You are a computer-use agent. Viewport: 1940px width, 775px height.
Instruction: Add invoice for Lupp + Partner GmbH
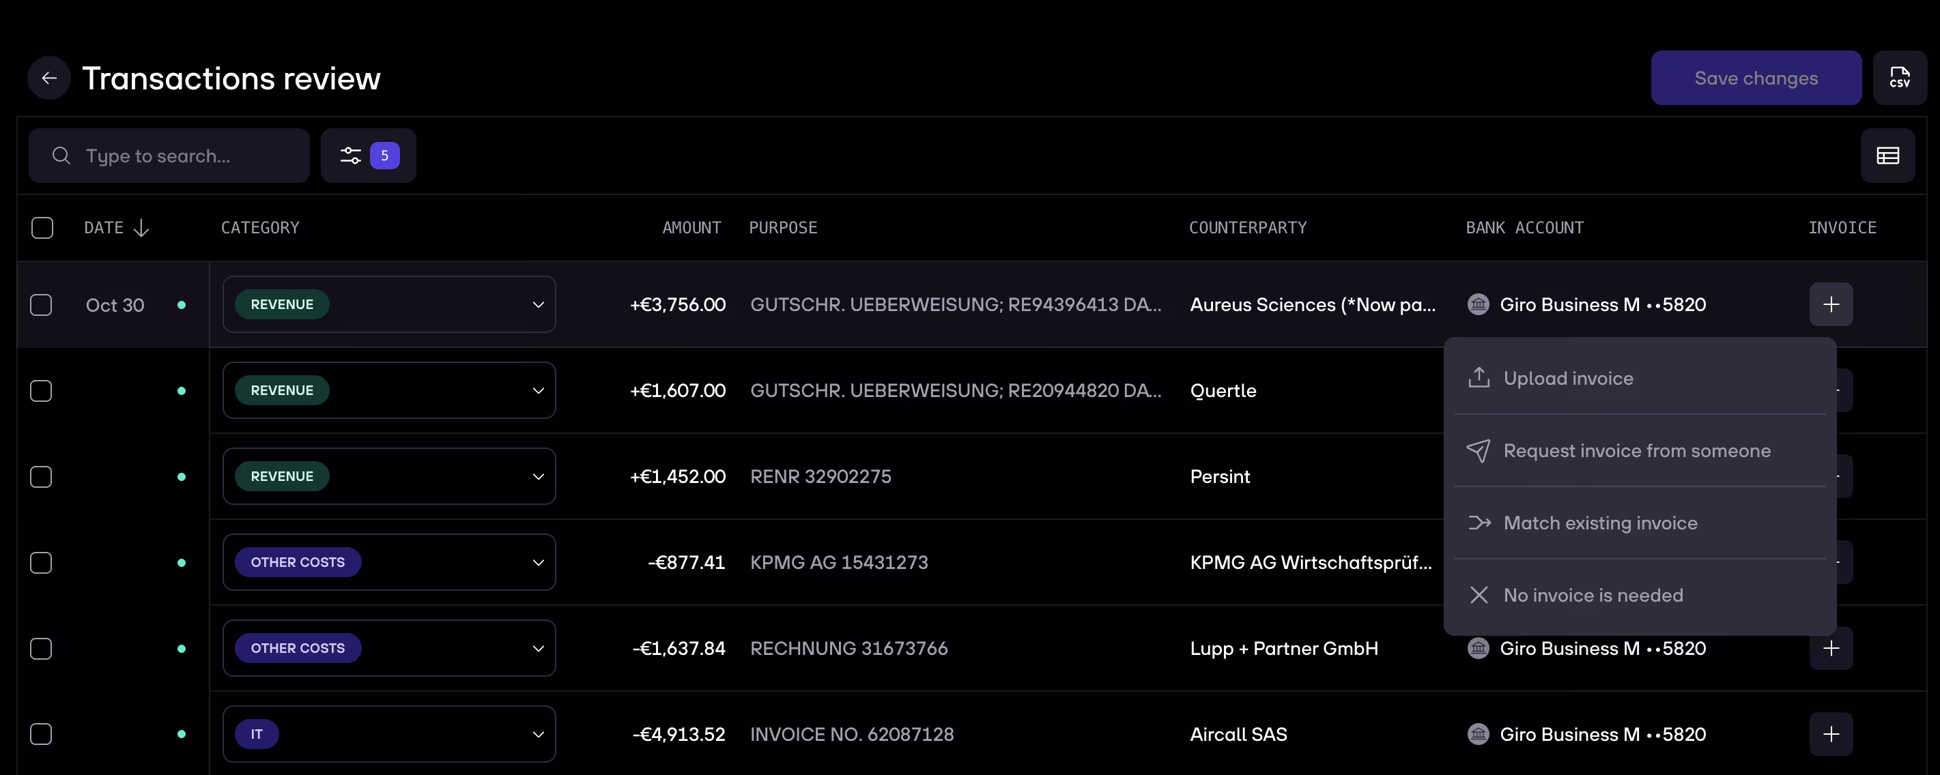click(1830, 649)
